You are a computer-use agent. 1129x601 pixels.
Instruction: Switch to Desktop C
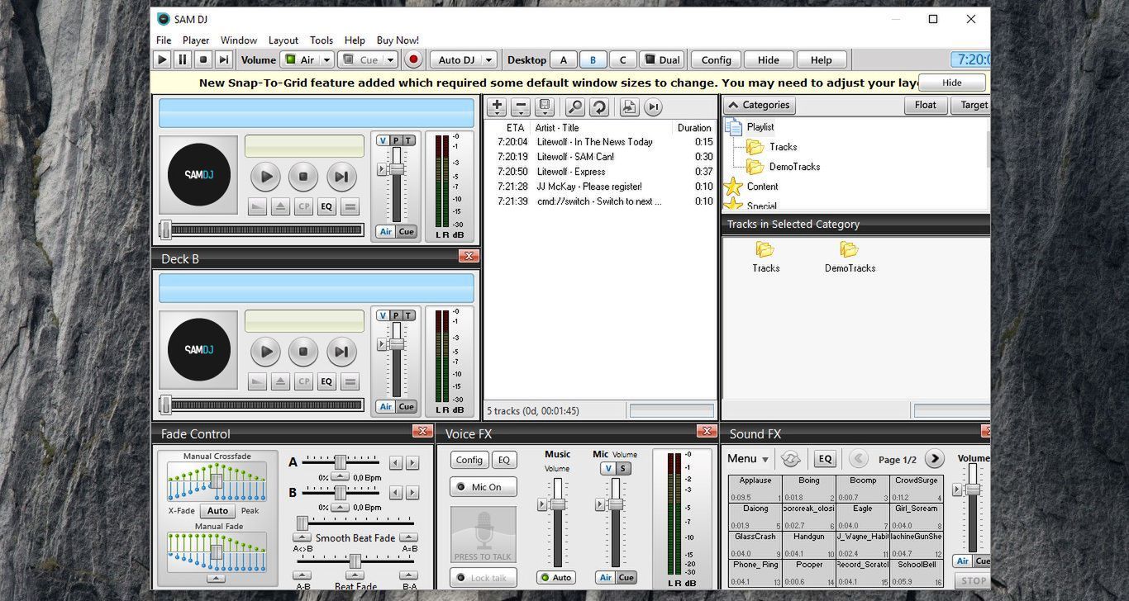click(x=622, y=60)
